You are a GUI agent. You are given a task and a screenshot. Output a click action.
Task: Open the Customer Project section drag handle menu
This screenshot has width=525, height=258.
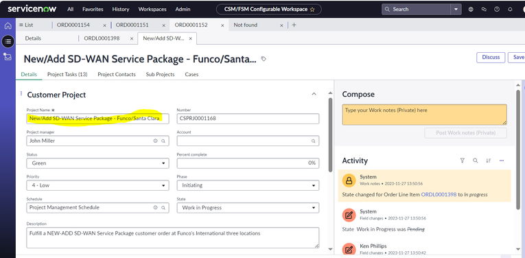(x=21, y=93)
